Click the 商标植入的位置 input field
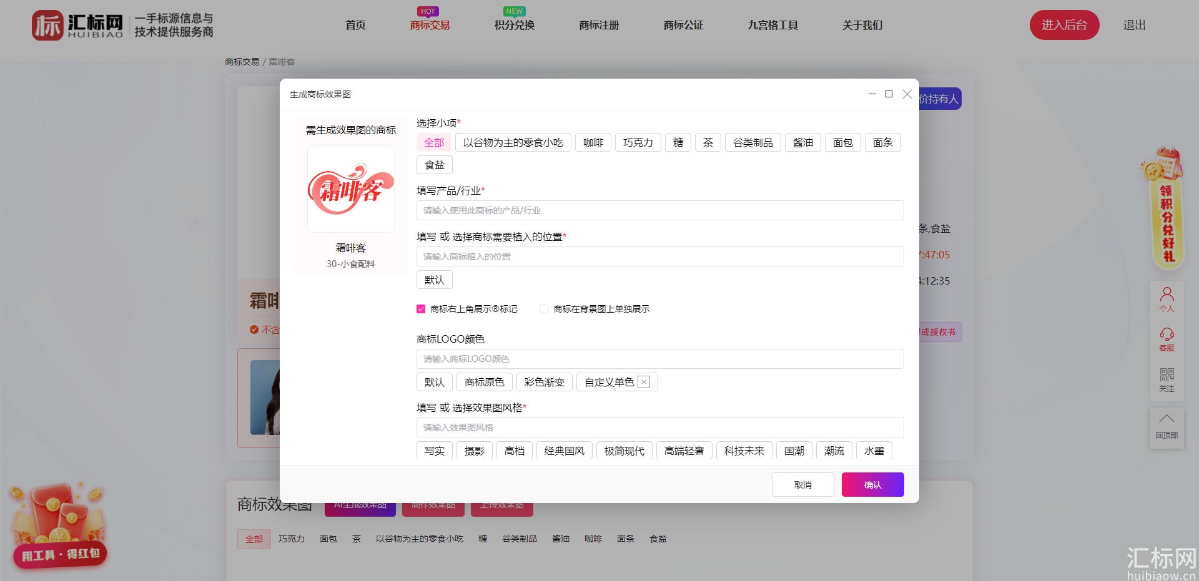The height and width of the screenshot is (581, 1199). point(660,256)
